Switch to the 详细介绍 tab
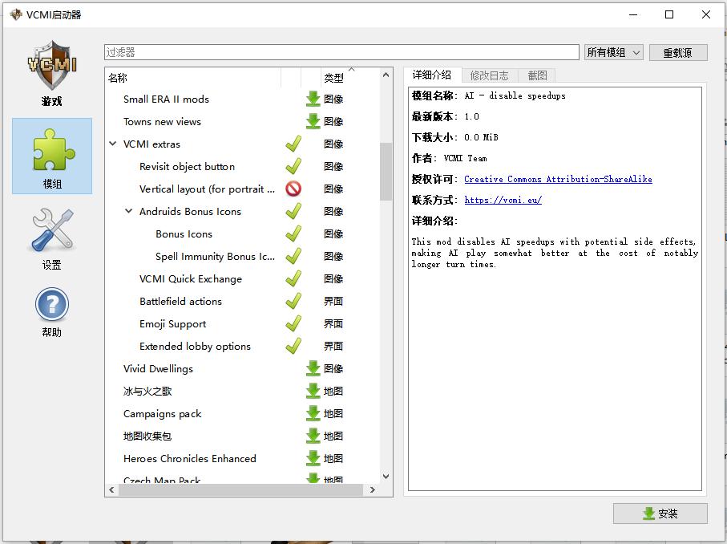 pyautogui.click(x=432, y=75)
